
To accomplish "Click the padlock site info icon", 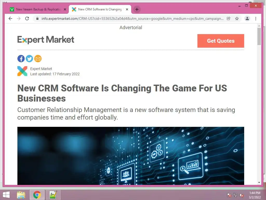I will [x=37, y=18].
